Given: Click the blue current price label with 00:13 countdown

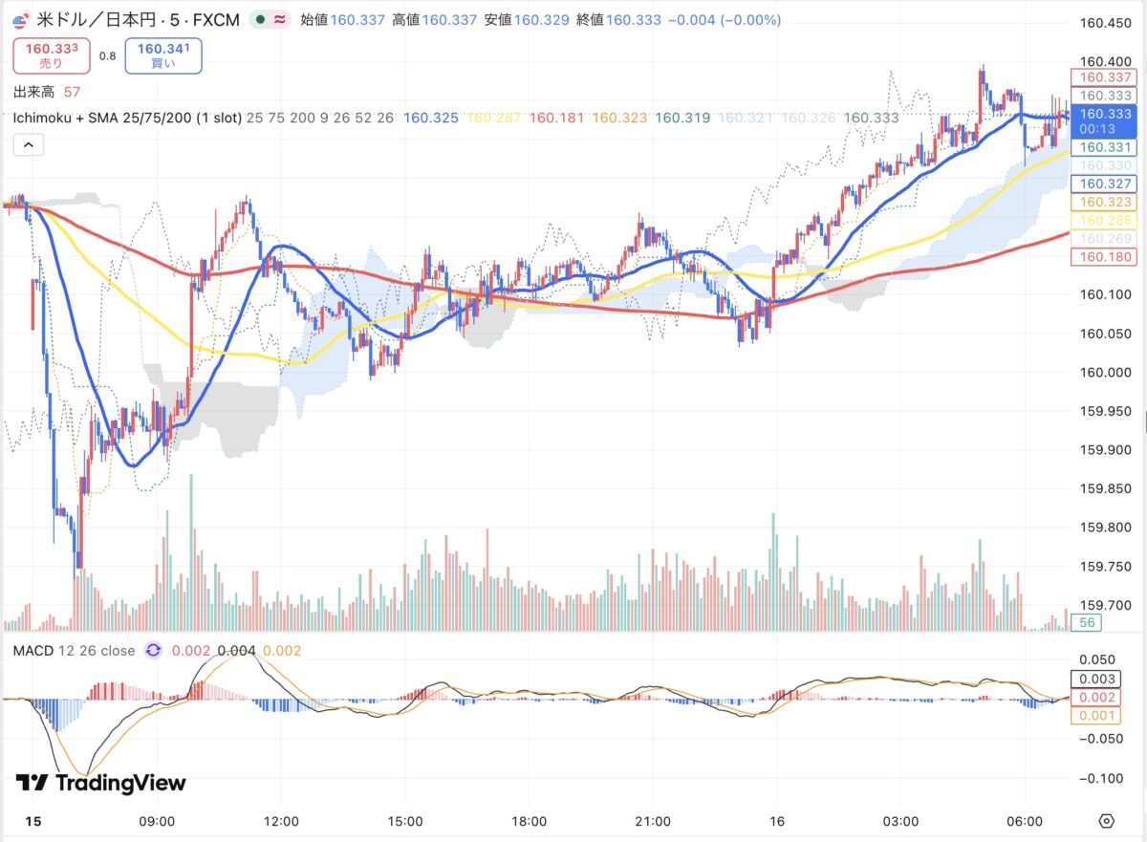Looking at the screenshot, I should 1105,121.
